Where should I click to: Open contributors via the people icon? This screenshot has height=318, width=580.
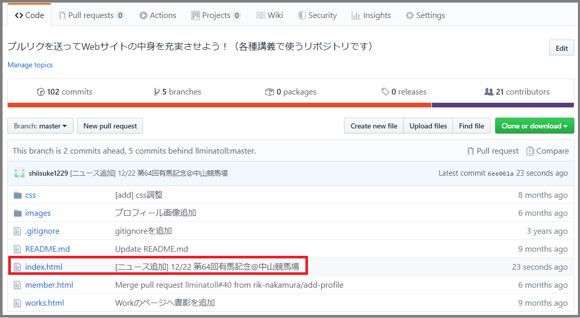pos(489,91)
